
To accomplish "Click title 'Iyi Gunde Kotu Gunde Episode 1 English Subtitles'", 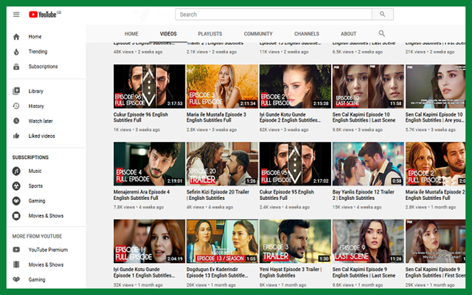I will pyautogui.click(x=144, y=272).
